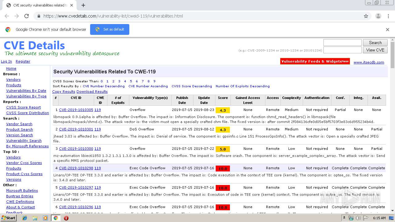Focus the View CVE input field
Image resolution: width=395 pixels, height=222 pixels.
pyautogui.click(x=342, y=50)
